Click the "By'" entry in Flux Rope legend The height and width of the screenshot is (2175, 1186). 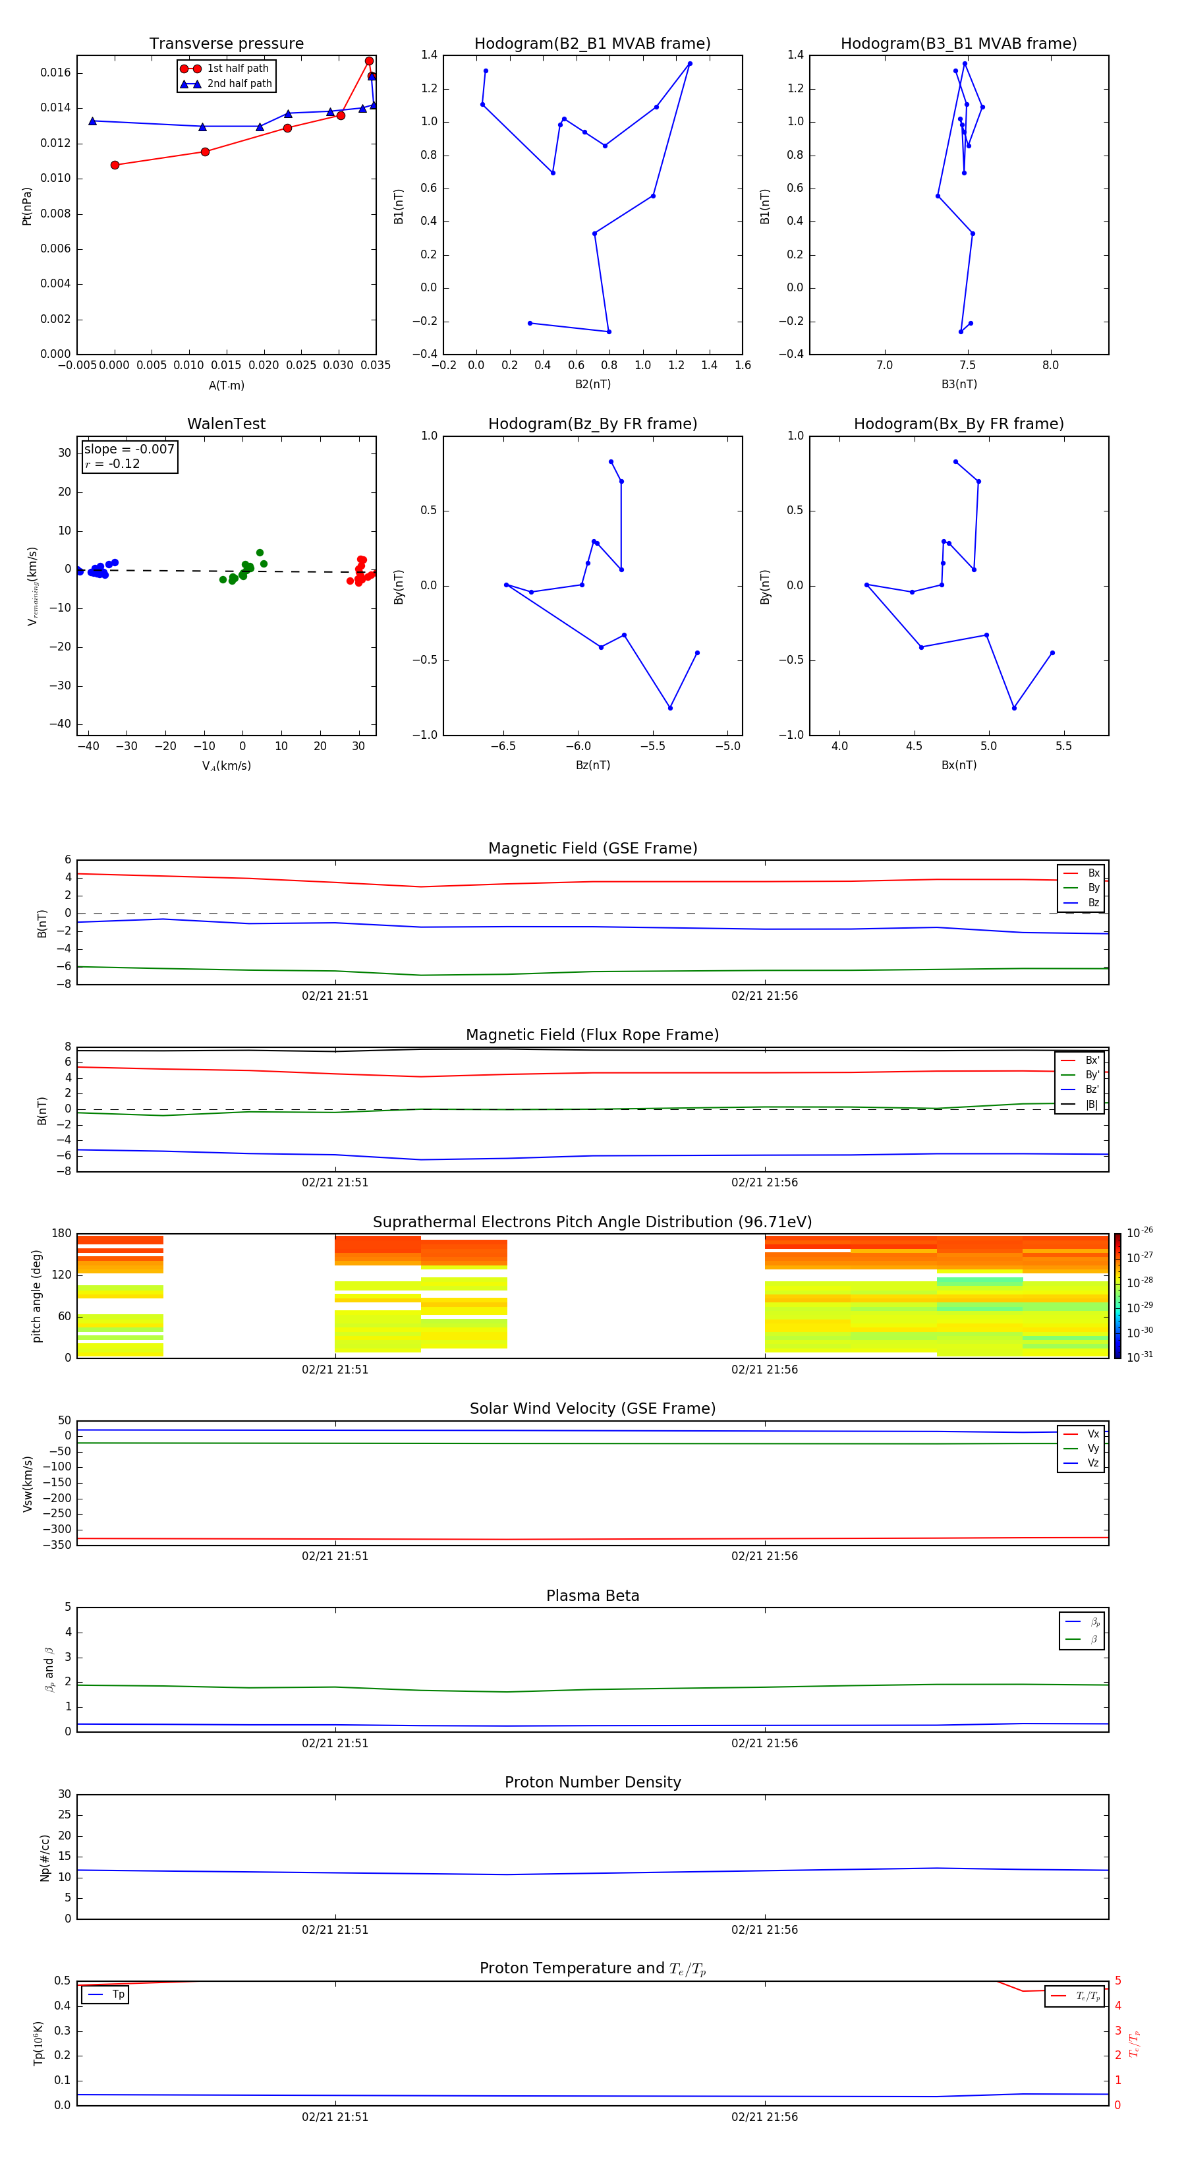(x=1080, y=1076)
